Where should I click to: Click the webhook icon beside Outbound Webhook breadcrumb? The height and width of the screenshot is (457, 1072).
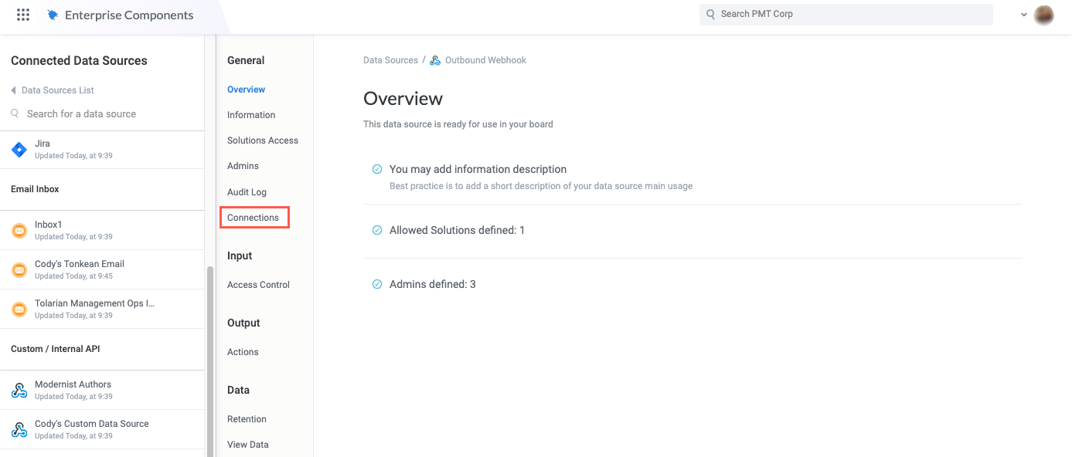pos(434,59)
